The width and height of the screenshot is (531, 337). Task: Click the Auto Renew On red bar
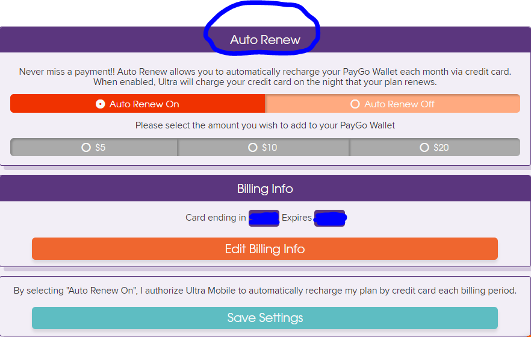pos(137,104)
